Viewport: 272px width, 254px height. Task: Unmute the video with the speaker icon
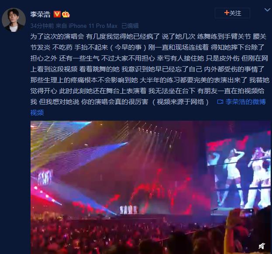pos(262,246)
